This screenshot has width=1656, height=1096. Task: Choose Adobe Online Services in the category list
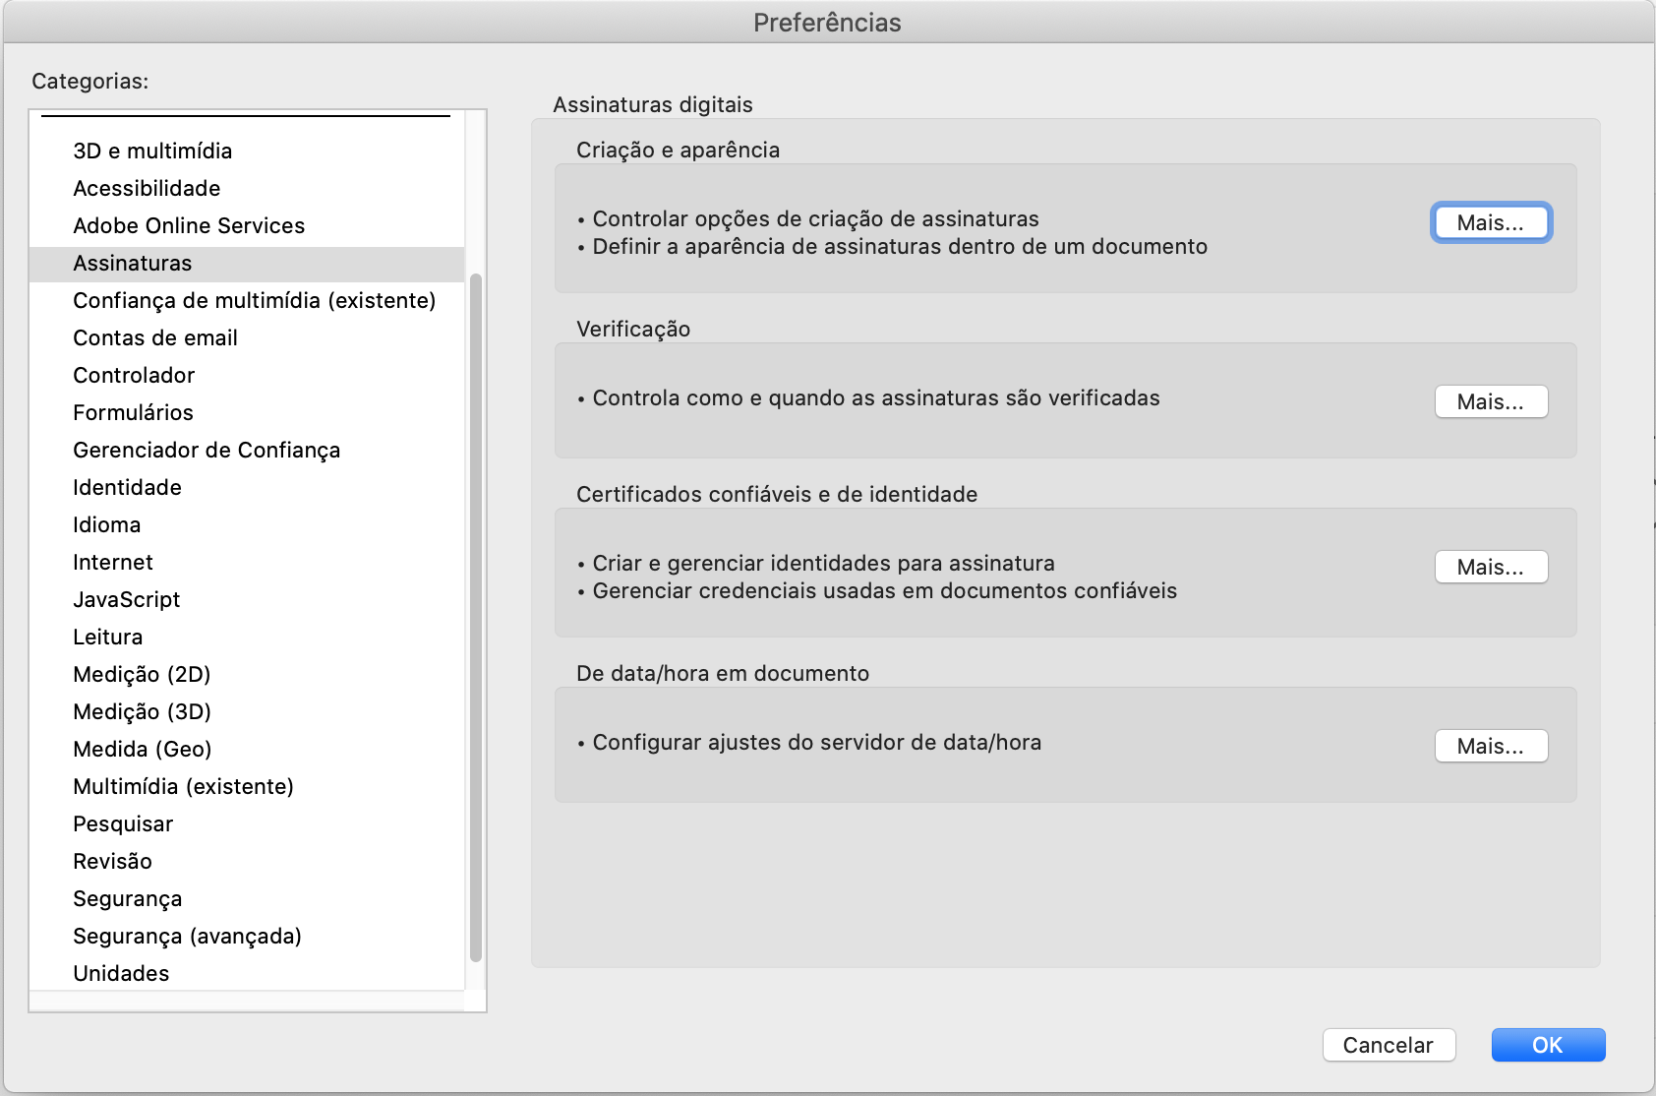coord(247,225)
